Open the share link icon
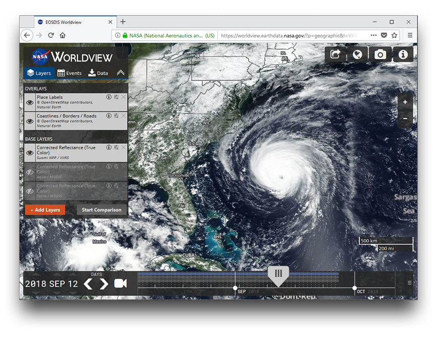 pos(335,54)
